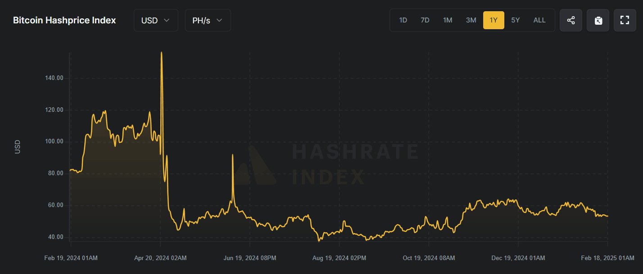Image resolution: width=643 pixels, height=274 pixels.
Task: Click the share chart icon
Action: pos(571,20)
